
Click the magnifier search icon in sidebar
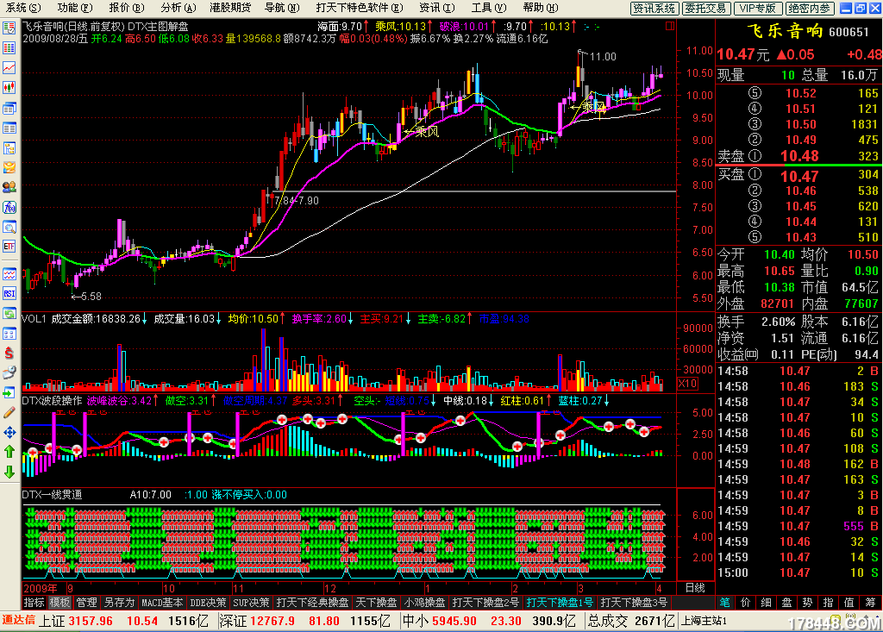pyautogui.click(x=9, y=227)
